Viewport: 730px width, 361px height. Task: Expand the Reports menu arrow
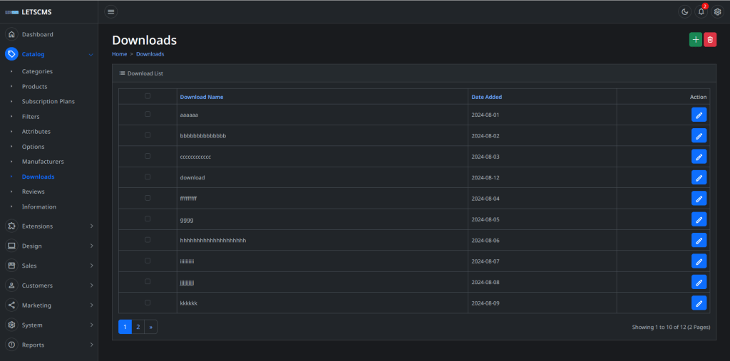pos(92,345)
